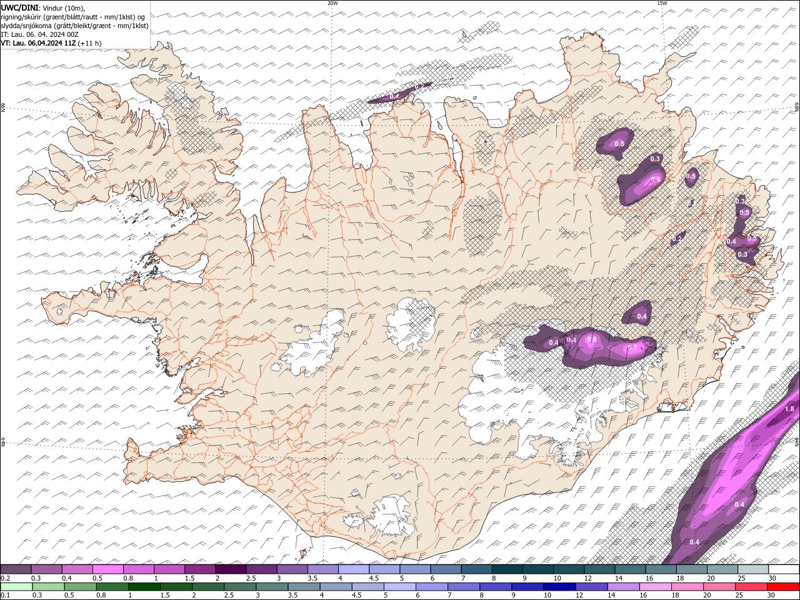800x600 pixels.
Task: Click the 20W longitude label on the top edge
Action: tap(333, 3)
